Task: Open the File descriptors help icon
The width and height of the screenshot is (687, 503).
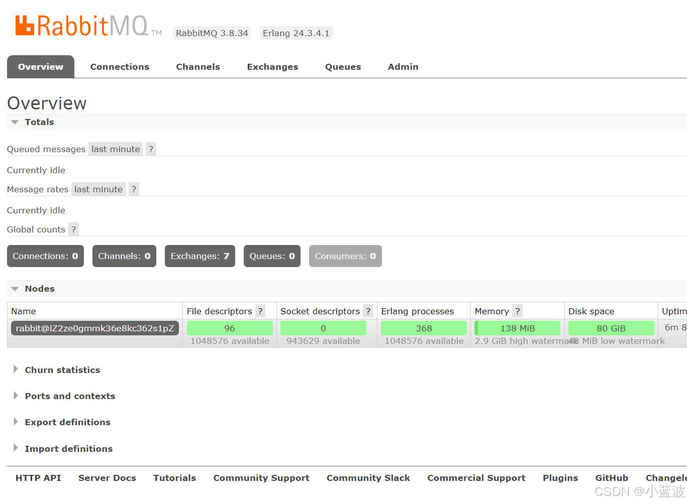Action: coord(260,311)
